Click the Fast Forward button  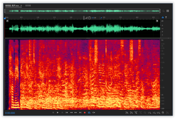(76, 112)
